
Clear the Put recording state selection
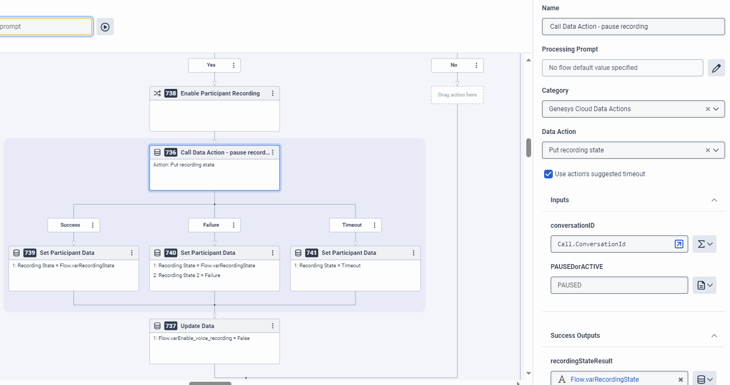pos(708,150)
